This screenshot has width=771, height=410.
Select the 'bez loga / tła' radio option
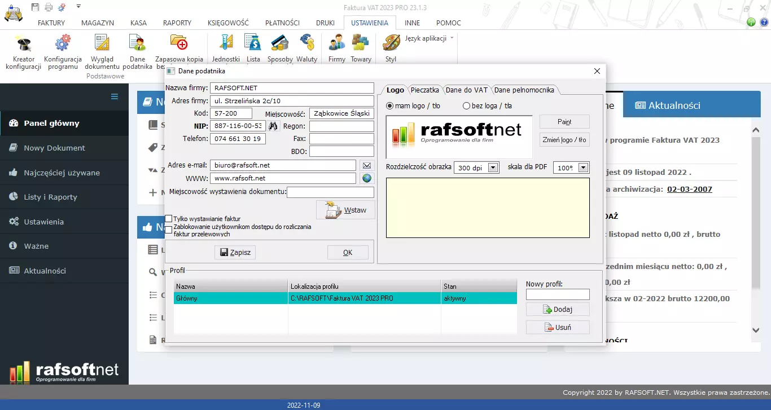click(x=467, y=106)
